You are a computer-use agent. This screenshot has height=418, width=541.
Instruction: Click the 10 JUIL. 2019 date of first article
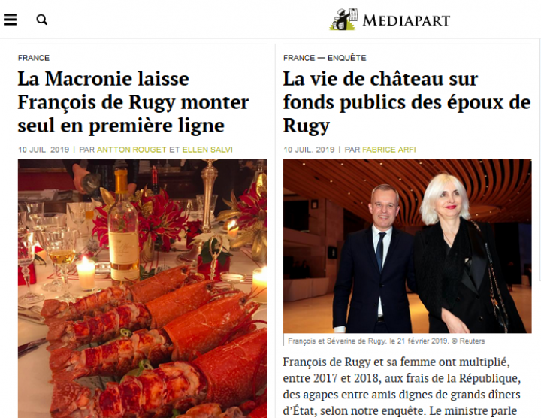44,150
